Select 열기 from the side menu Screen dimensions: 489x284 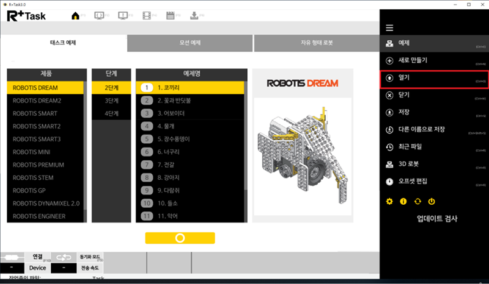tap(434, 79)
